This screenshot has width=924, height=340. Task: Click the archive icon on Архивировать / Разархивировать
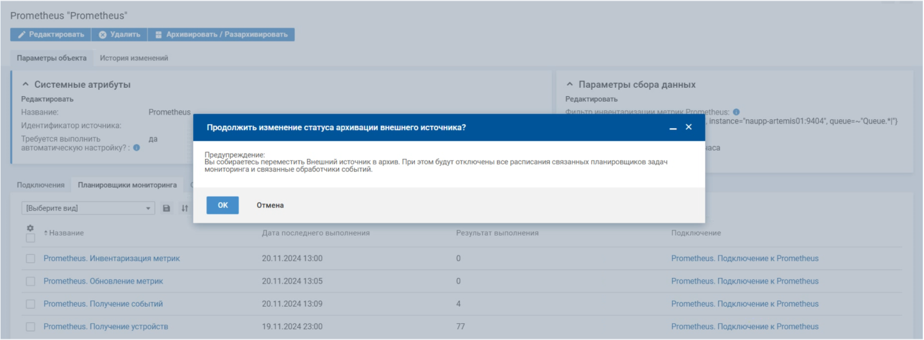[158, 35]
